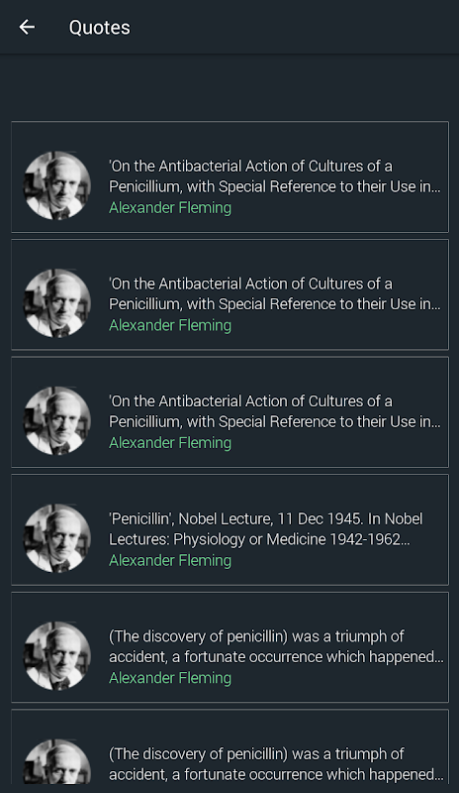The height and width of the screenshot is (793, 459).
Task: Select the portrait in the first 'triumph of accident' card
Action: [x=57, y=656]
